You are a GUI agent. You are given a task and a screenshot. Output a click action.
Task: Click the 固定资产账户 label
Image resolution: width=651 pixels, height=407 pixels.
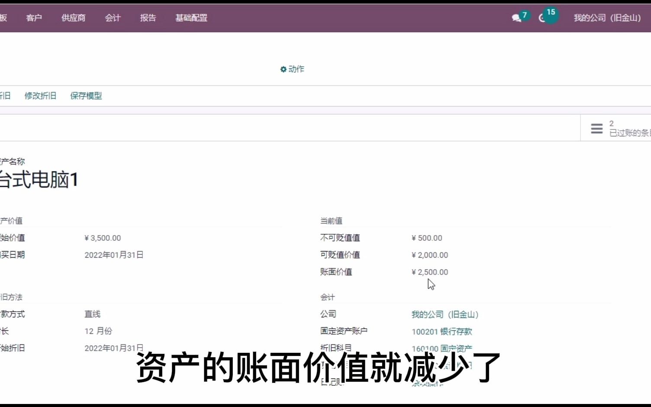coord(344,331)
